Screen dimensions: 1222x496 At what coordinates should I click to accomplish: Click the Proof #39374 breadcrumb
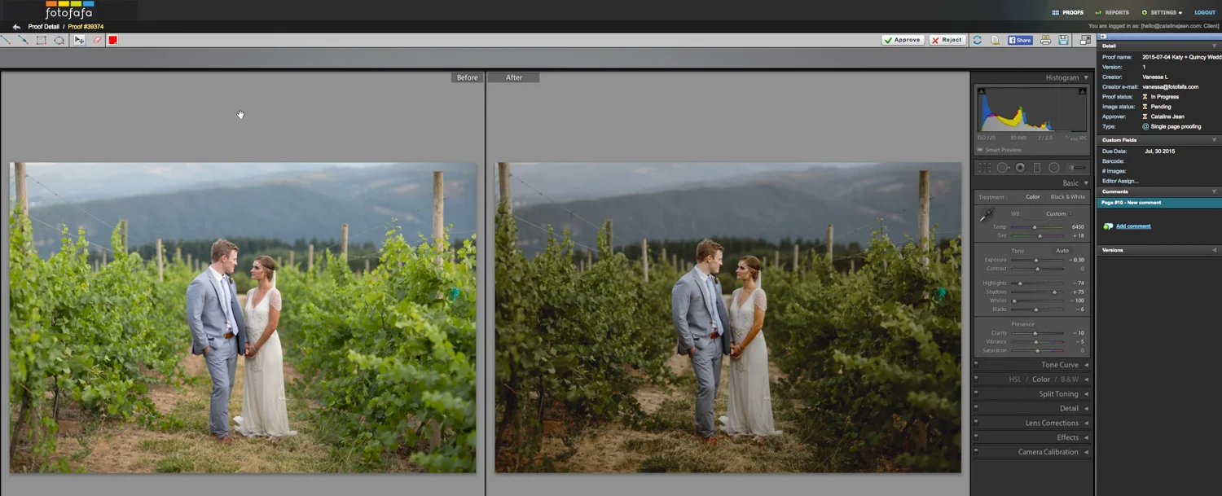pos(86,27)
